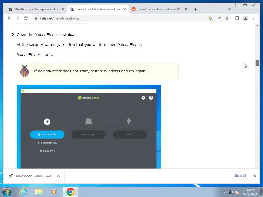
Task: Bookmark this page with star icon
Action: [x=227, y=18]
